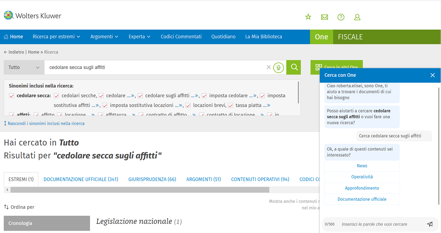Click the microphone voice search icon
Image resolution: width=441 pixels, height=233 pixels.
278,67
